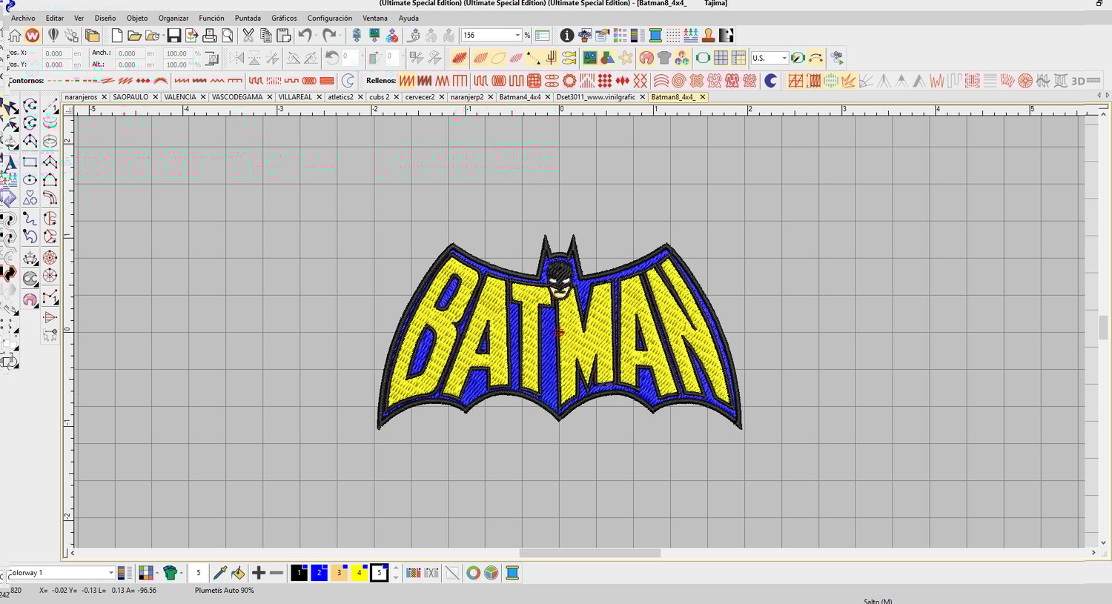Open the color wheel icon in bottom bar
The image size is (1112, 604).
(473, 573)
